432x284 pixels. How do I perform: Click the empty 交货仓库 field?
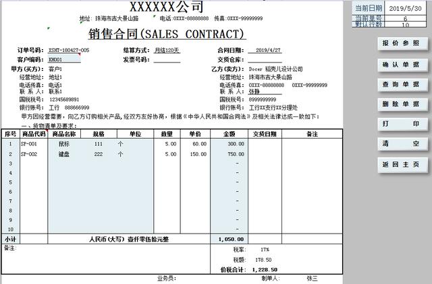click(265, 60)
